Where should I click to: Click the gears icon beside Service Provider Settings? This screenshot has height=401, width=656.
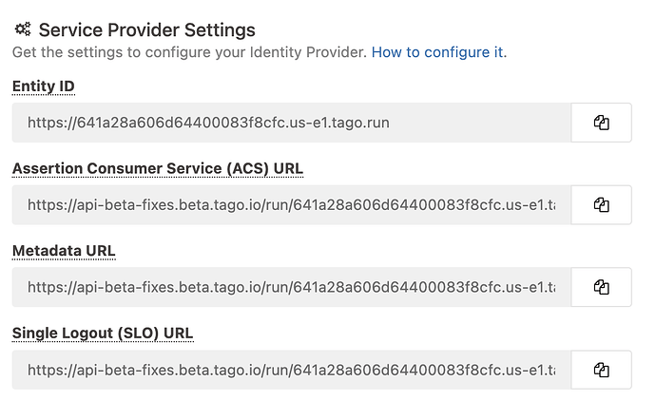click(x=23, y=29)
